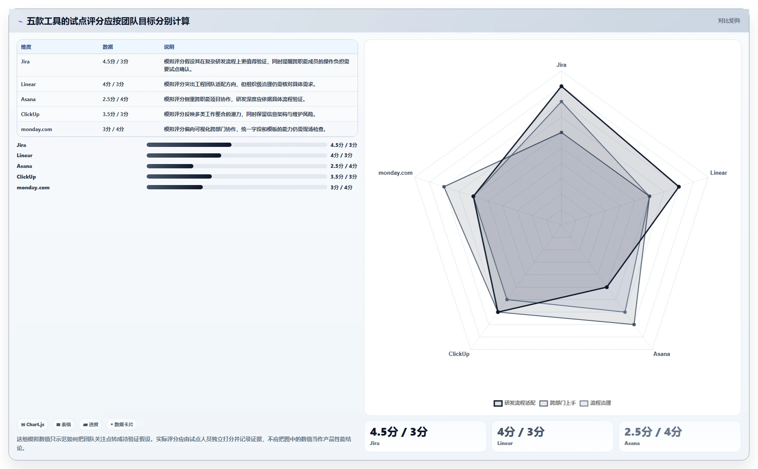Click the dark data point on the Linear axis
Screen dimensions: 758x469
(x=679, y=187)
